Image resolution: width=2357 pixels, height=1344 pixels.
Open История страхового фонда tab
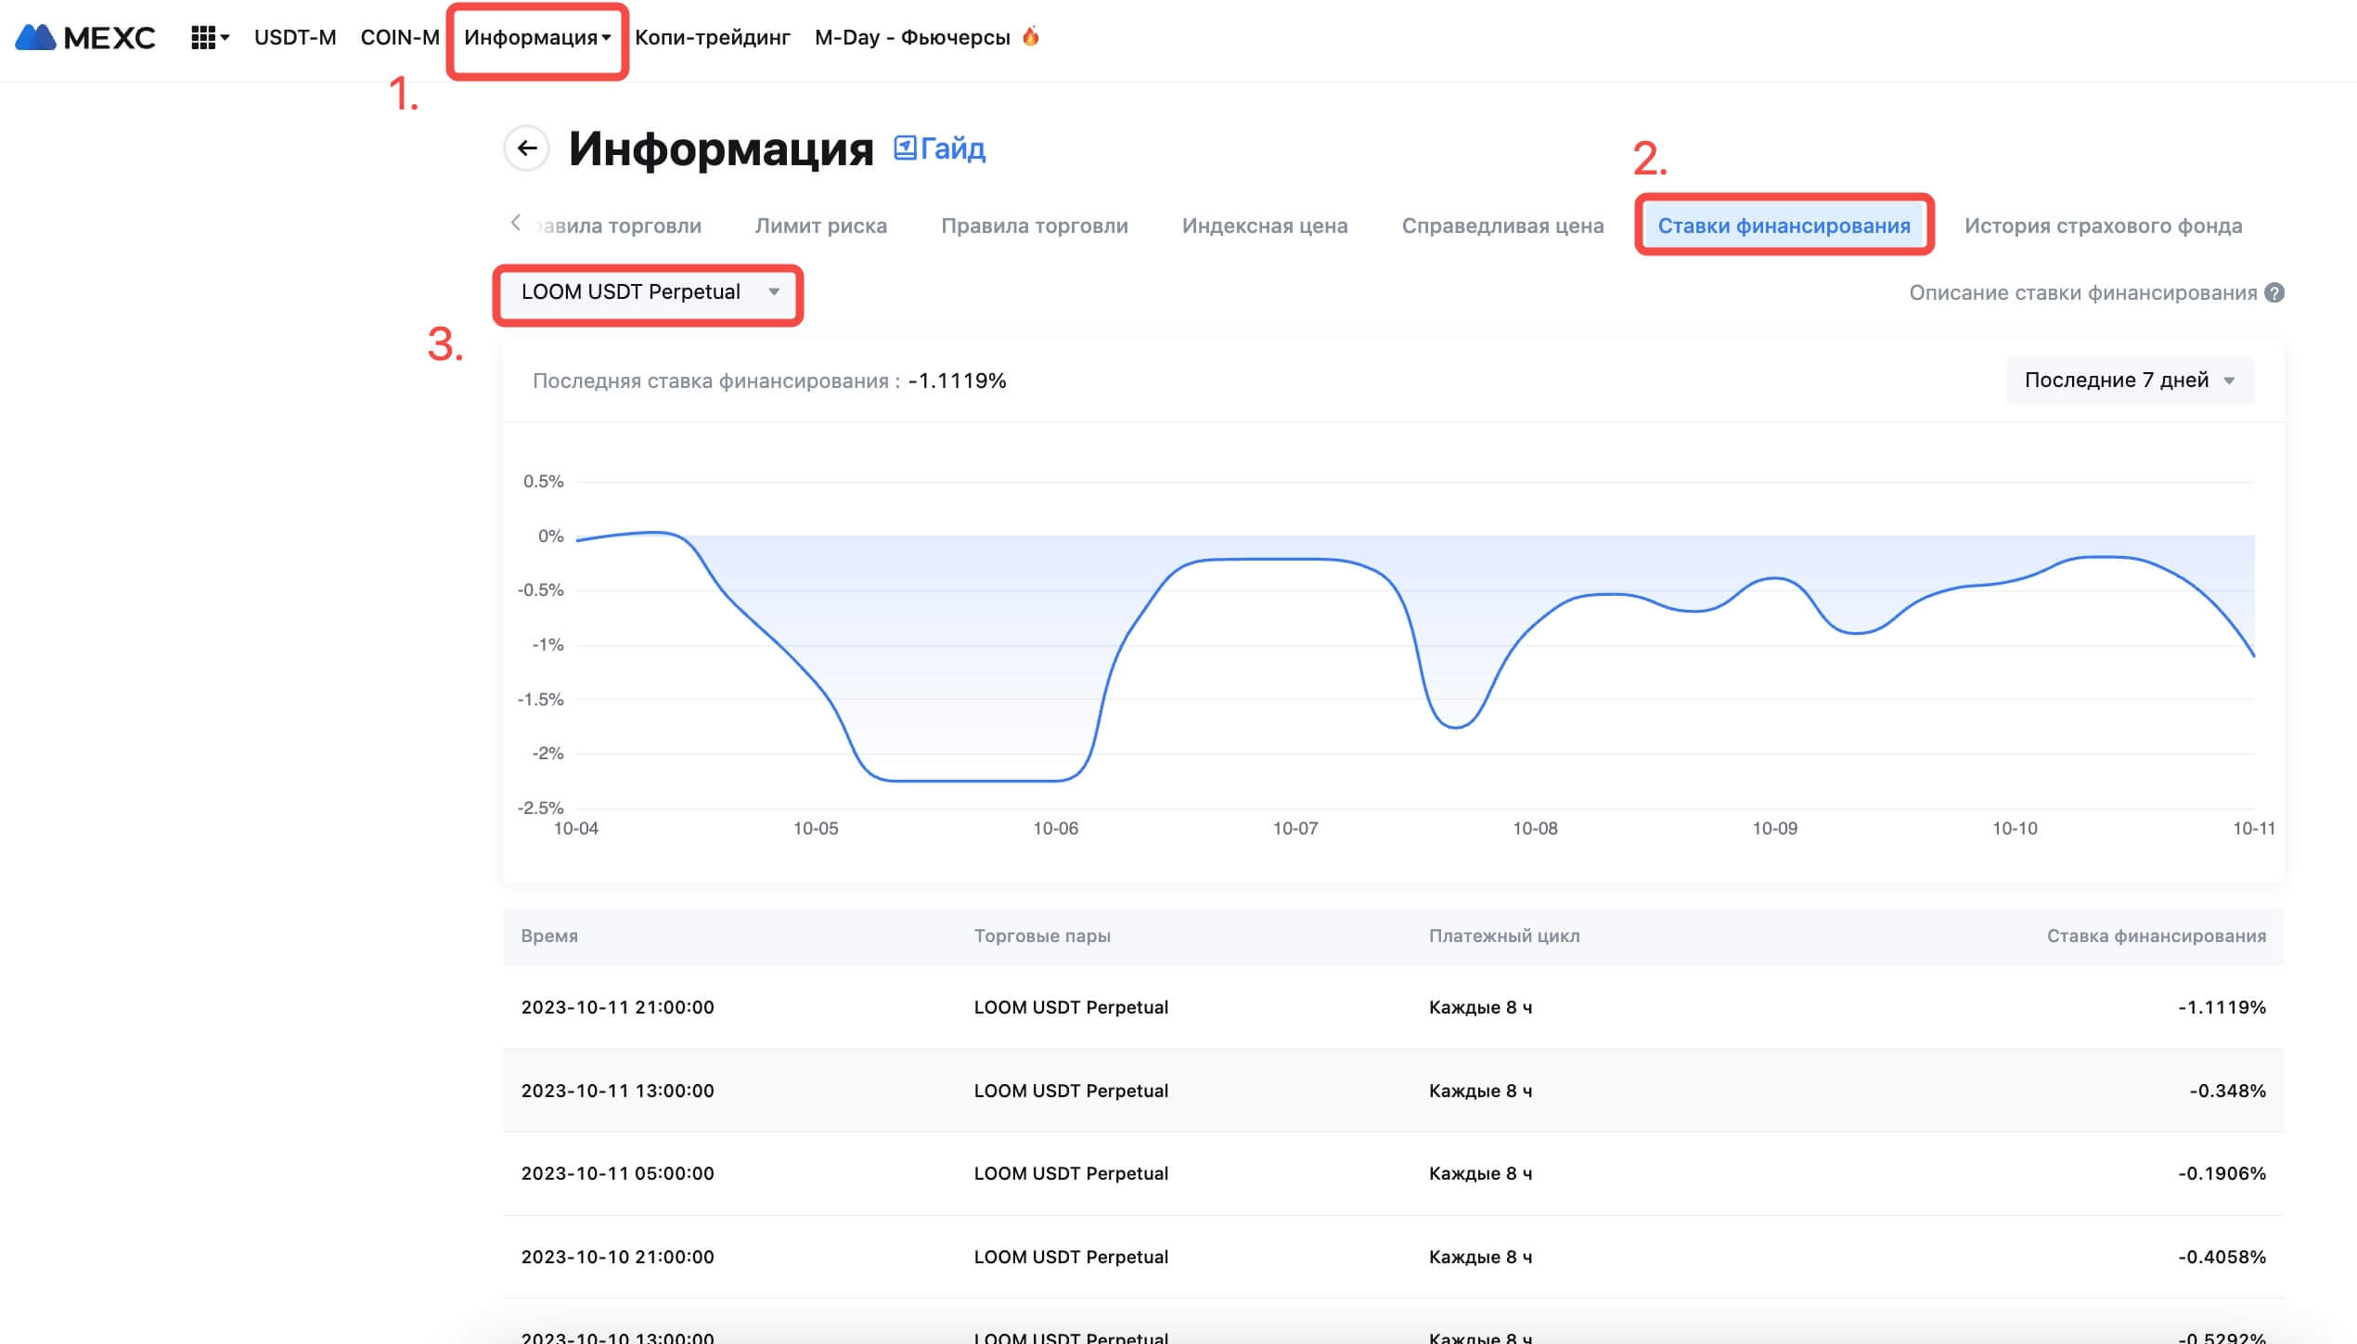click(2102, 226)
